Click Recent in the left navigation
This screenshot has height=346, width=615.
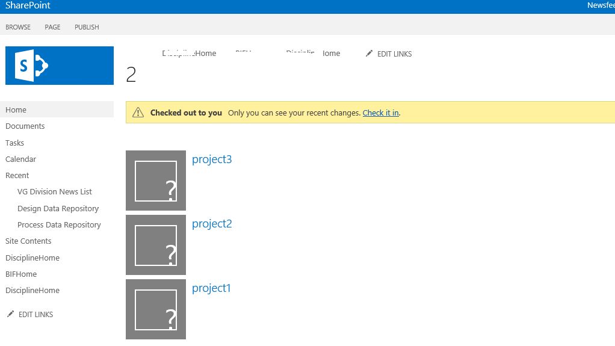(17, 175)
